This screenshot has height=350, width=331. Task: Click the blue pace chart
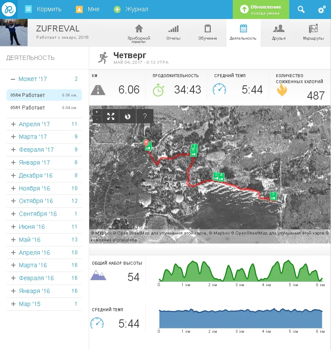(x=240, y=318)
